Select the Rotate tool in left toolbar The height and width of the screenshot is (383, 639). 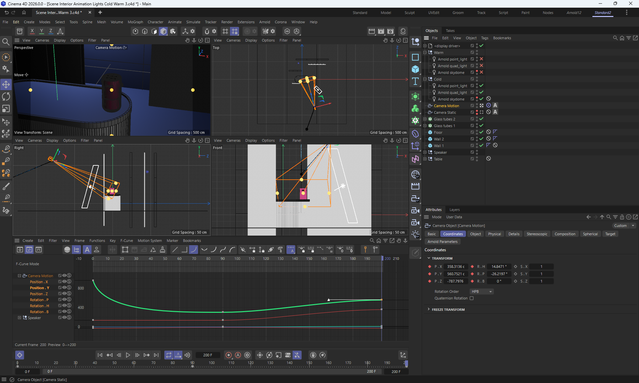pos(6,97)
